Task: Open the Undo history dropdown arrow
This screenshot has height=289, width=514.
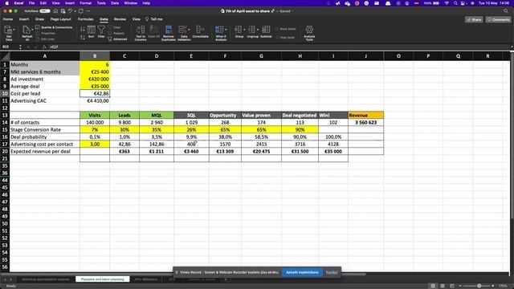Action: coord(74,10)
